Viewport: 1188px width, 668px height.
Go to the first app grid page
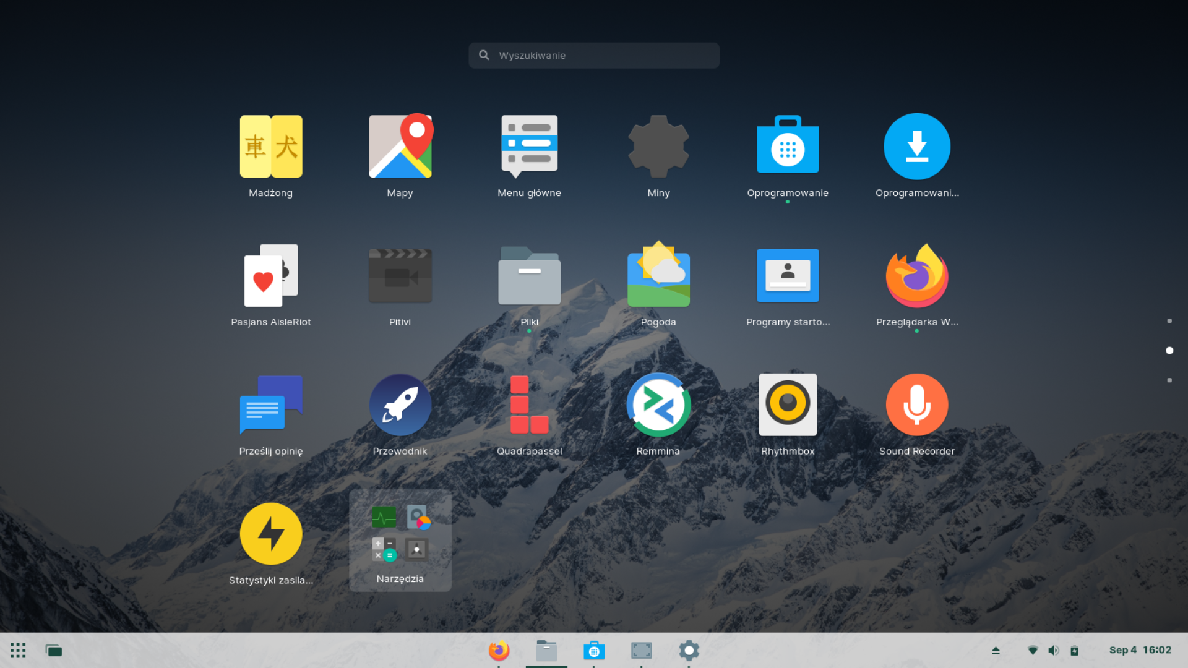tap(1169, 321)
